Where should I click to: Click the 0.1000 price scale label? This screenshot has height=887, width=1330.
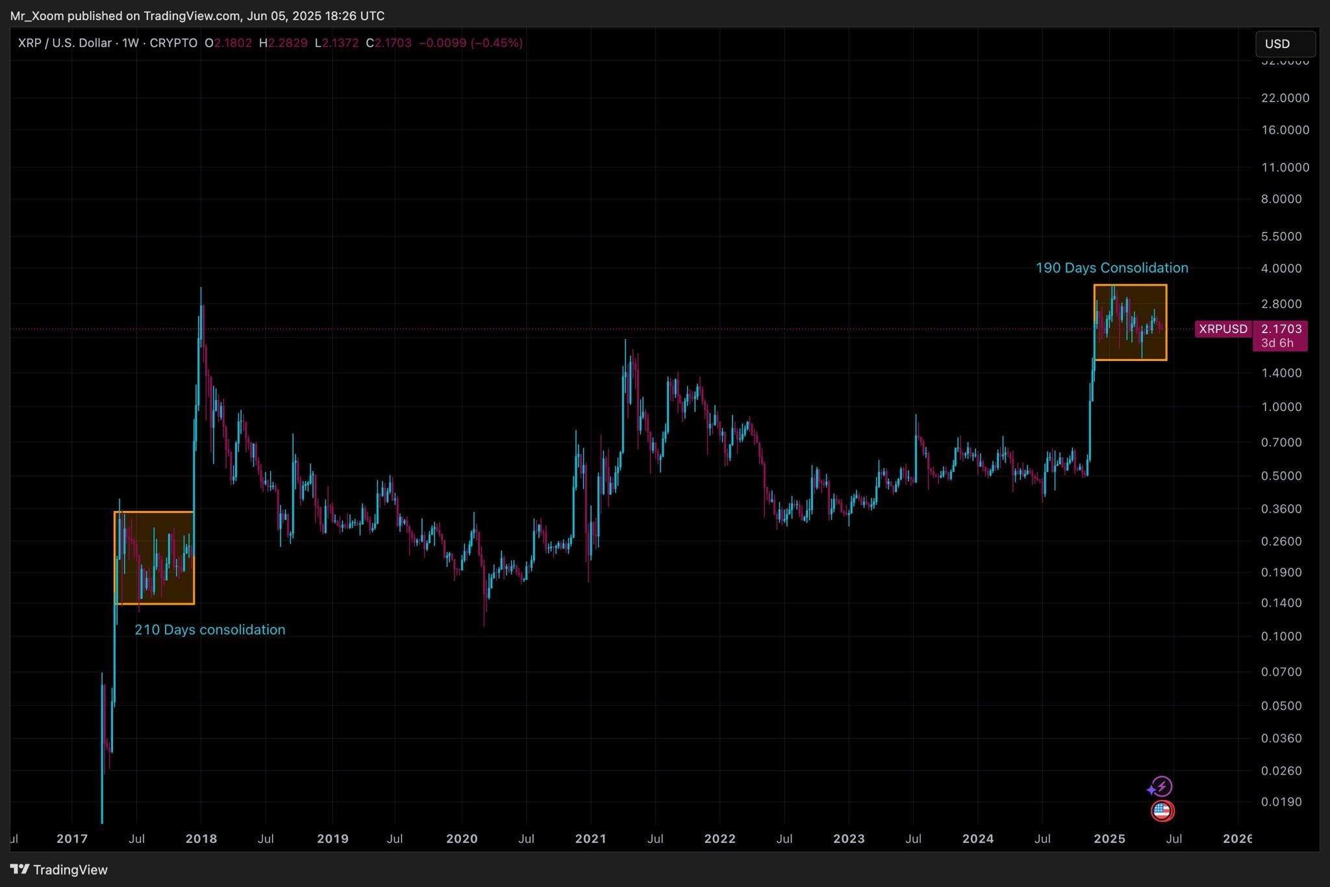click(x=1281, y=637)
